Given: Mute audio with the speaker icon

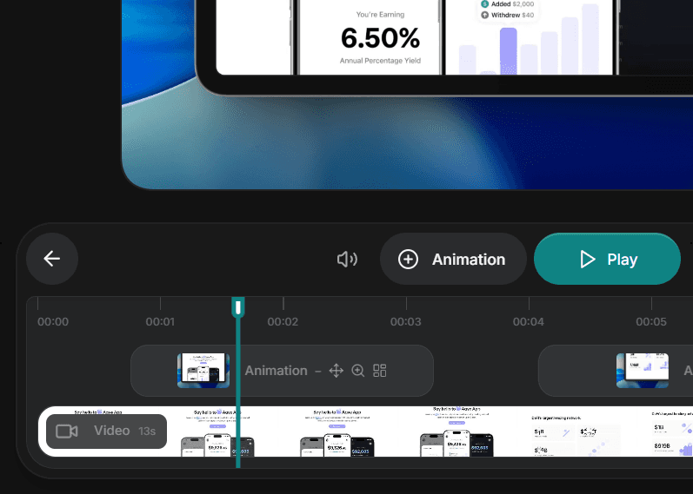Looking at the screenshot, I should point(347,260).
